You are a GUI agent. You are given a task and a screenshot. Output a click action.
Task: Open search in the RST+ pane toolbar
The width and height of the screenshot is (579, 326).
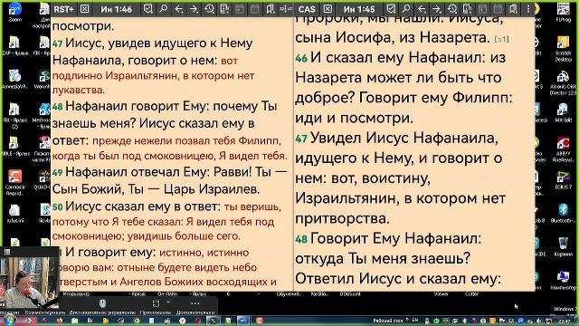point(163,9)
